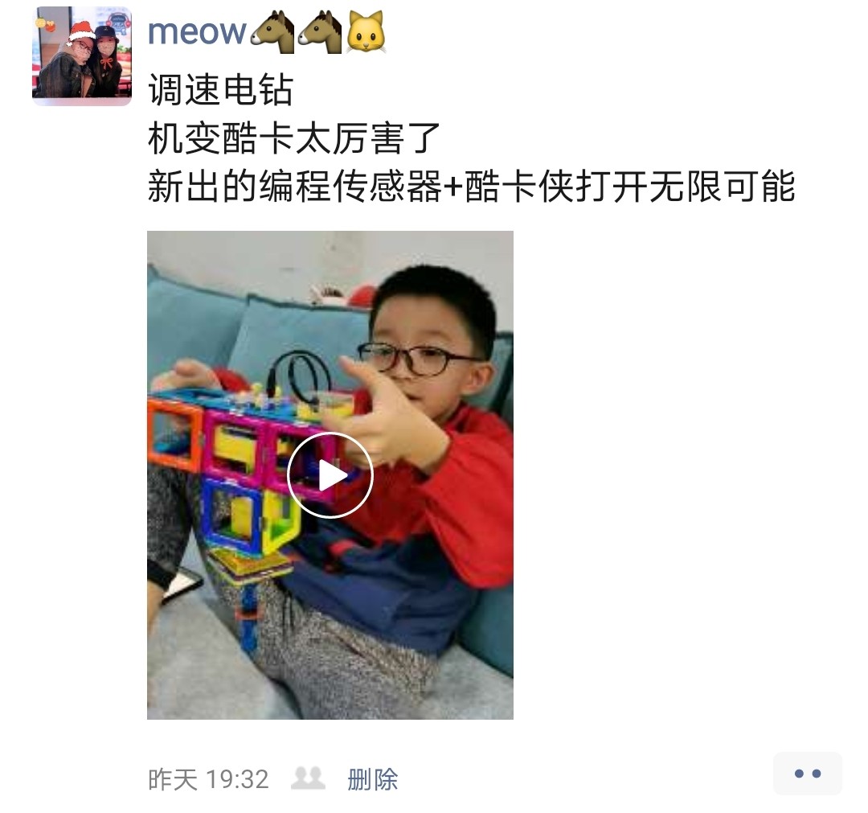
Task: Select the 调速电钻 text line
Action: (x=220, y=90)
